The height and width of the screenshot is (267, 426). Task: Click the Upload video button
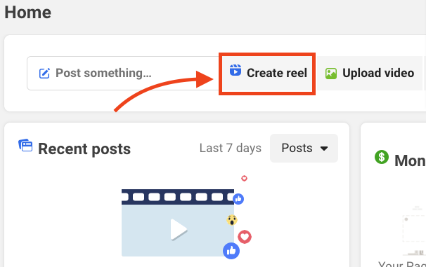tap(370, 74)
